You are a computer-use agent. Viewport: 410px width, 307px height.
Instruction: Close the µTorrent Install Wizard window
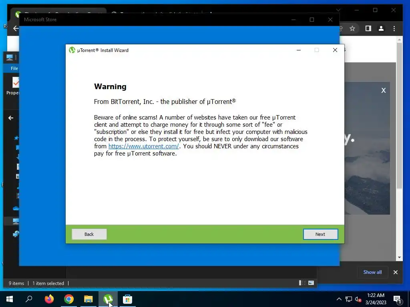[x=335, y=50]
